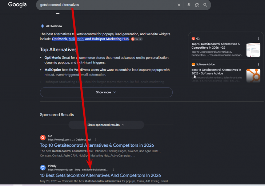Expand Show sponsored results dropdown
The image size is (265, 186).
coord(106,125)
